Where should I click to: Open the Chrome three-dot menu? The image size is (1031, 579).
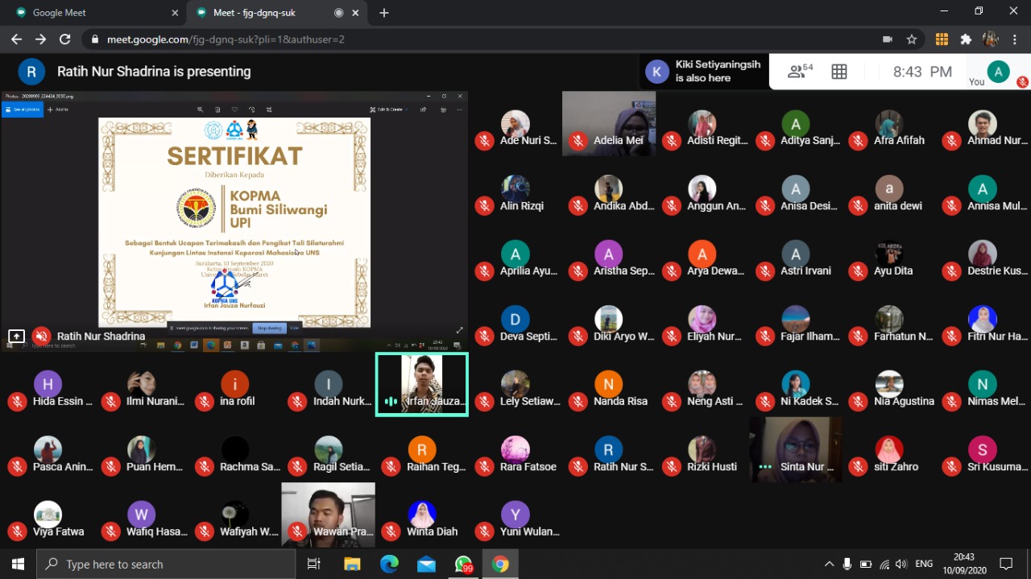pyautogui.click(x=1014, y=39)
